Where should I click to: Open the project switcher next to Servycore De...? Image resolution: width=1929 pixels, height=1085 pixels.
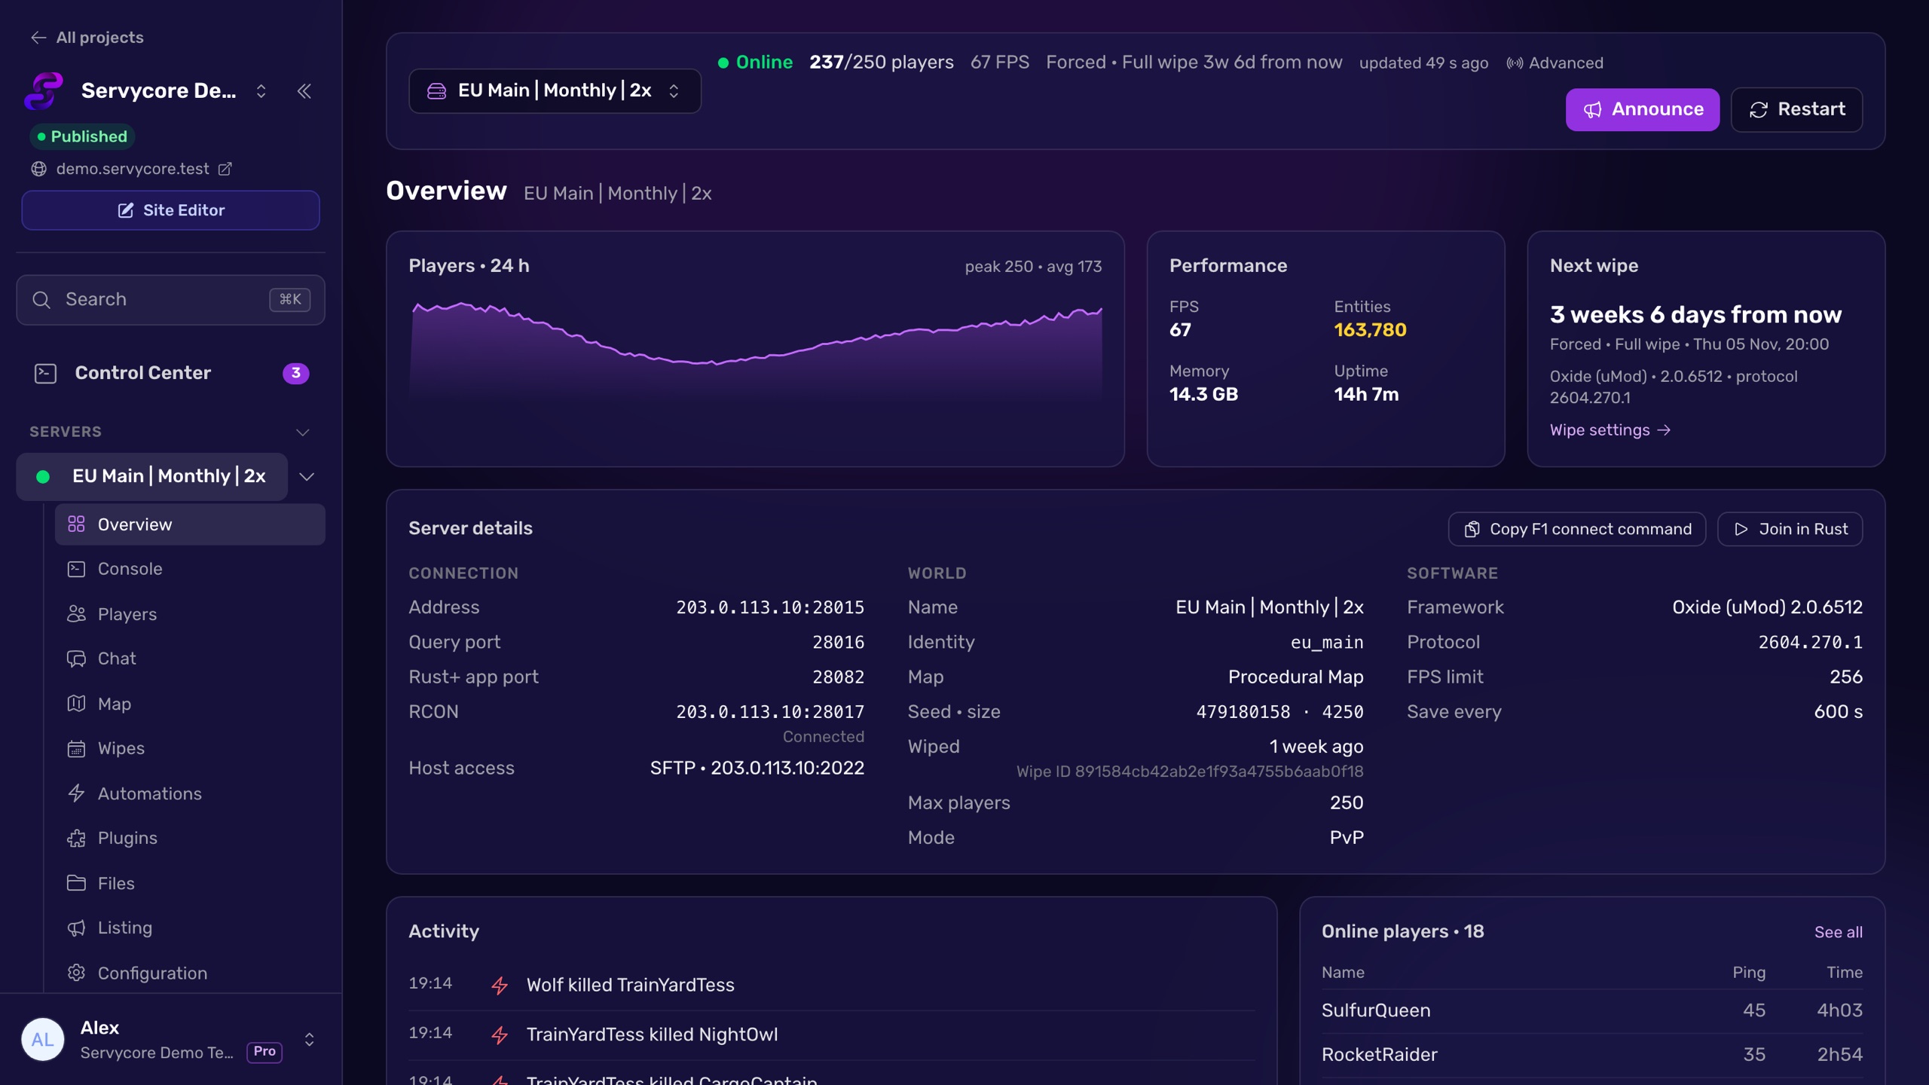(261, 91)
